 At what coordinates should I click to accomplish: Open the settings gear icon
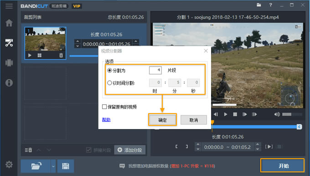click(9, 164)
